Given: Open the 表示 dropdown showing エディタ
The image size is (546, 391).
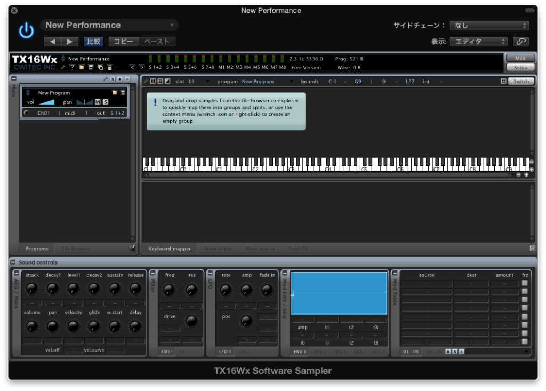Looking at the screenshot, I should point(478,42).
